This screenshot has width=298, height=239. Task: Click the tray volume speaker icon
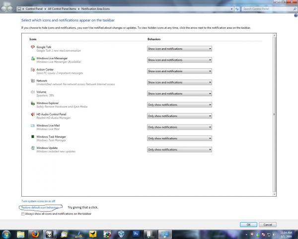pos(274,235)
